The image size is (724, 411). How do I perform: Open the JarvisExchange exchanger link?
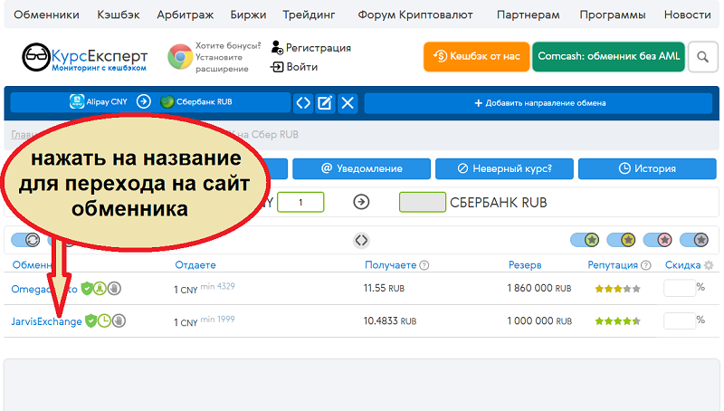click(x=47, y=321)
